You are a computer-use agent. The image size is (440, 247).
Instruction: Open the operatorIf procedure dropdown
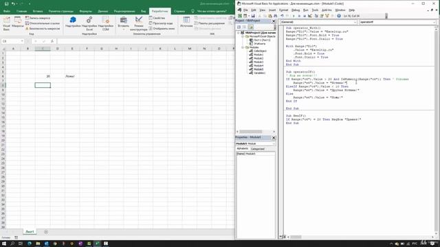pos(434,22)
